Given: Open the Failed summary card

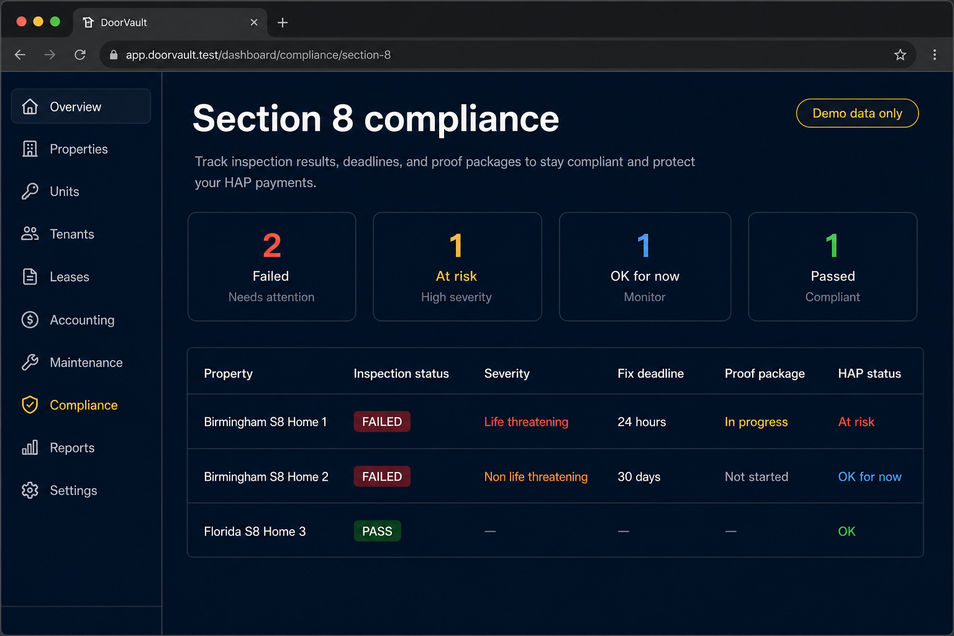Looking at the screenshot, I should pyautogui.click(x=272, y=267).
